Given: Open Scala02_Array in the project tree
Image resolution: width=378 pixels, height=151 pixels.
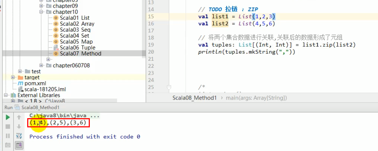Looking at the screenshot, I should pos(77,24).
